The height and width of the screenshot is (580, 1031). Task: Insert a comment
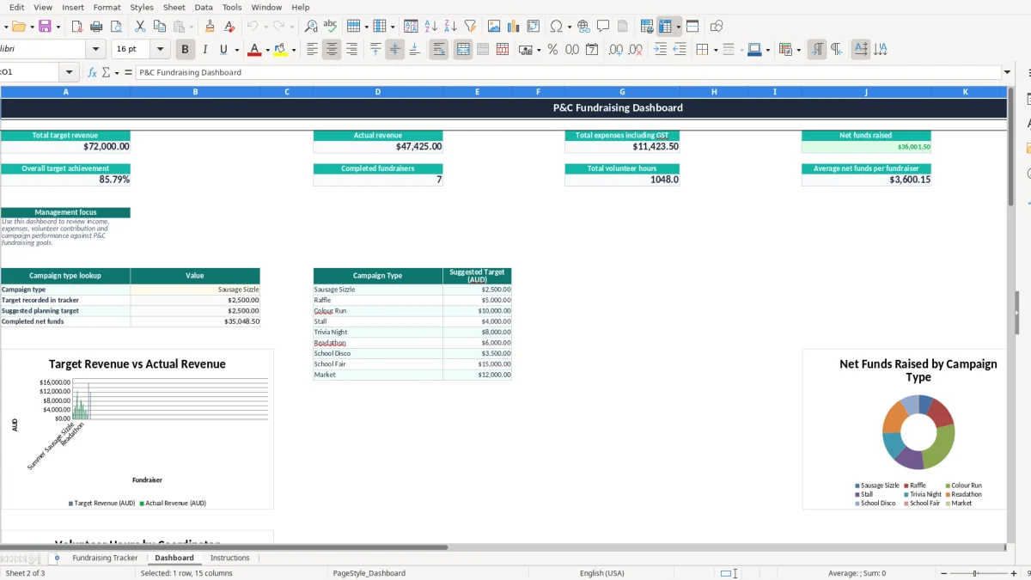click(x=603, y=27)
